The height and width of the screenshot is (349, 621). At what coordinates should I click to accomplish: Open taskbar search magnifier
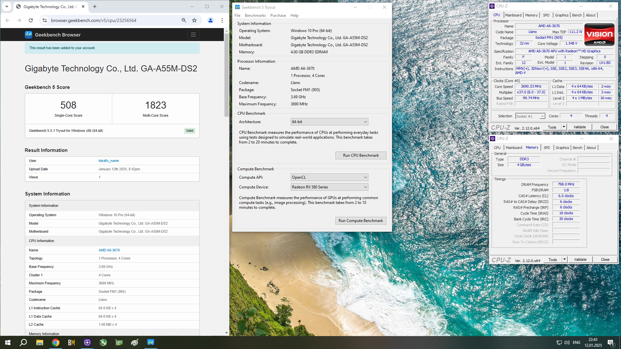click(x=23, y=343)
